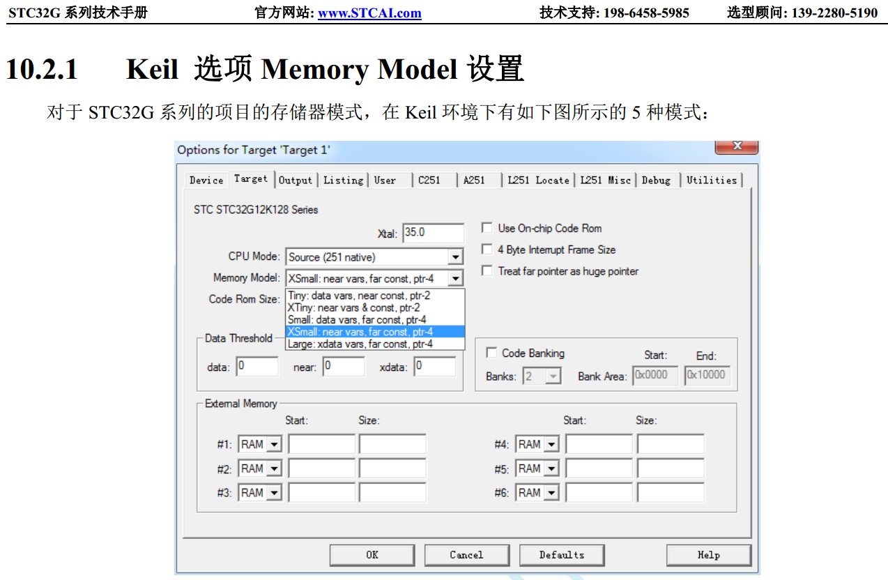This screenshot has height=580, width=888.
Task: Open the Output tab
Action: (x=296, y=180)
